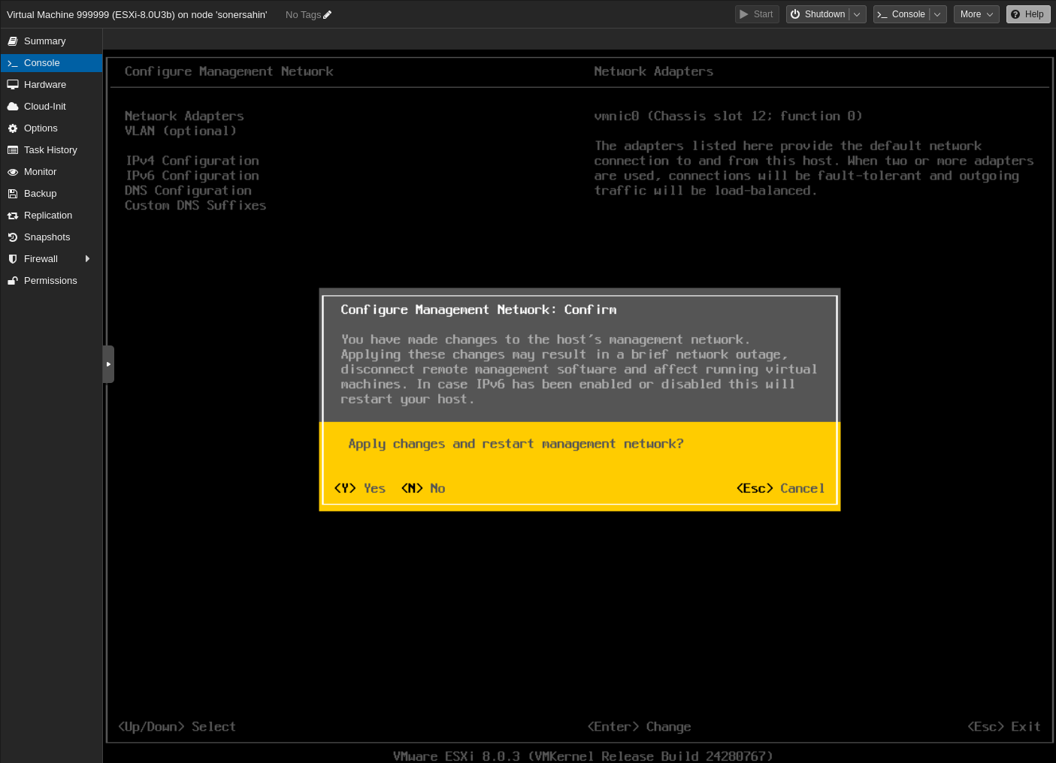Image resolution: width=1056 pixels, height=763 pixels.
Task: Open the Hardware section
Action: (x=45, y=84)
